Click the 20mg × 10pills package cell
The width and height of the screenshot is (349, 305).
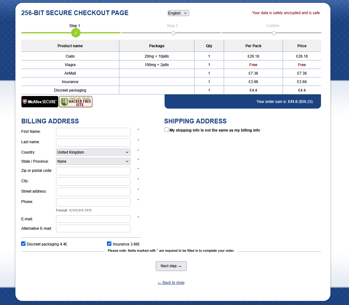click(x=157, y=56)
